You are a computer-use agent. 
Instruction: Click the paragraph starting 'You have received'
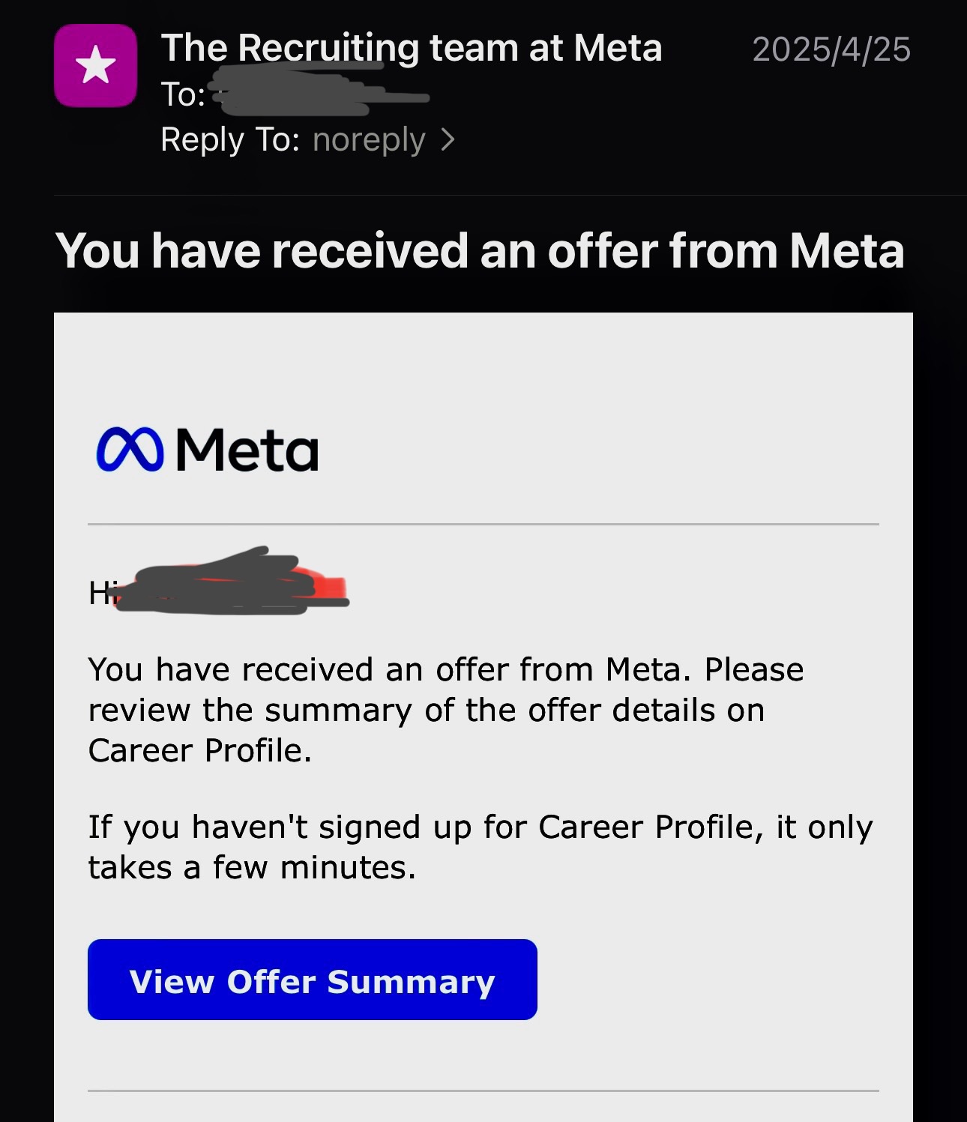click(446, 710)
